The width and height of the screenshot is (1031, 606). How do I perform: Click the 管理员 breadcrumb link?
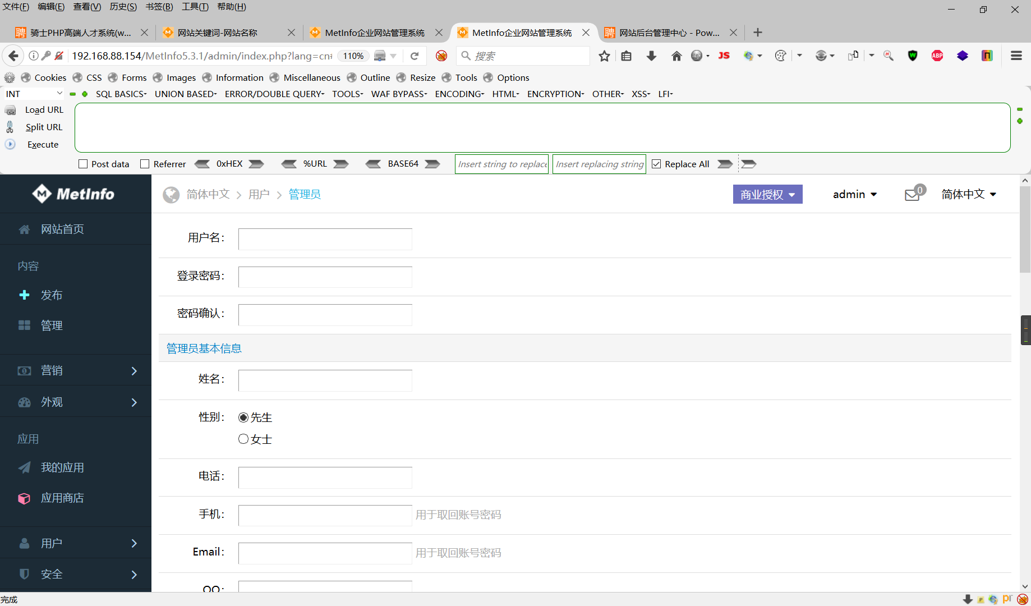coord(305,194)
